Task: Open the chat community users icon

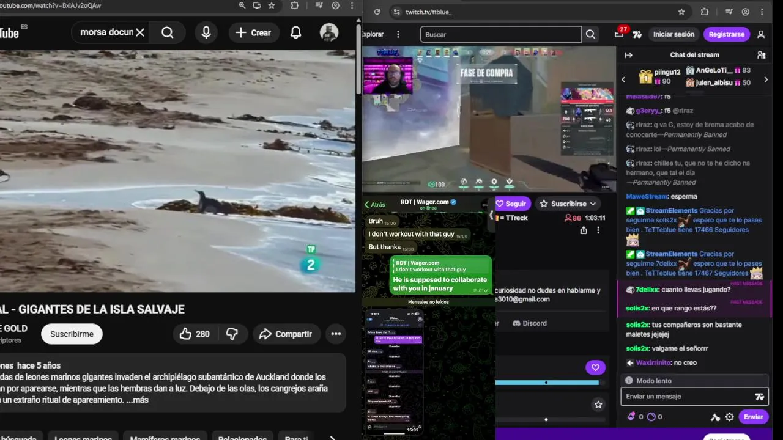Action: [x=761, y=55]
